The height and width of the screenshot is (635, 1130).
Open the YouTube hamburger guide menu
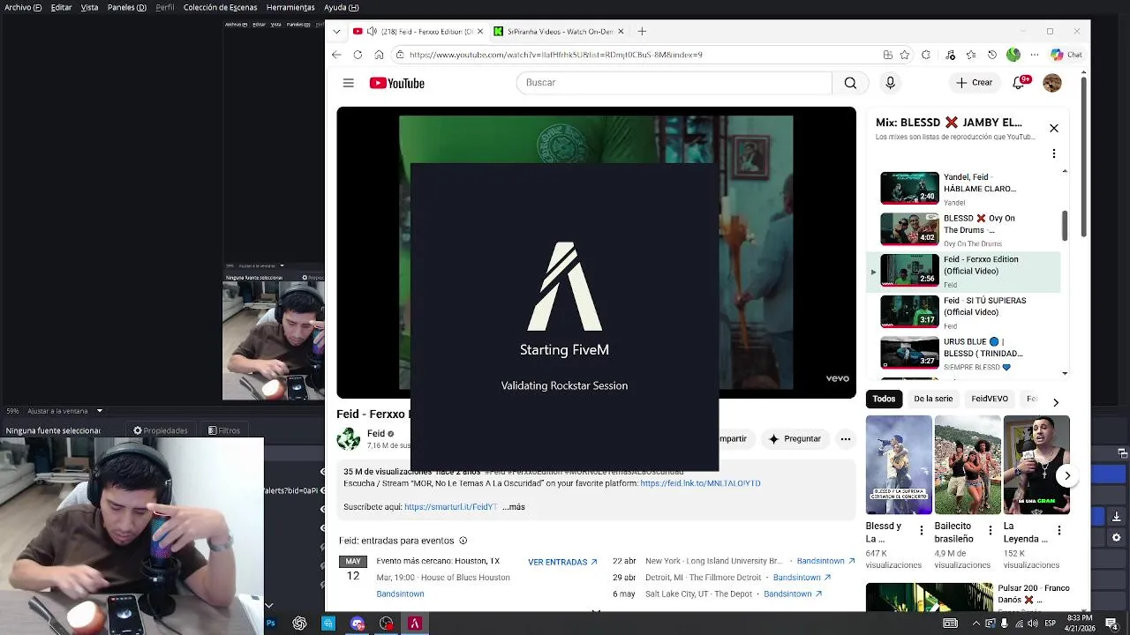click(349, 83)
